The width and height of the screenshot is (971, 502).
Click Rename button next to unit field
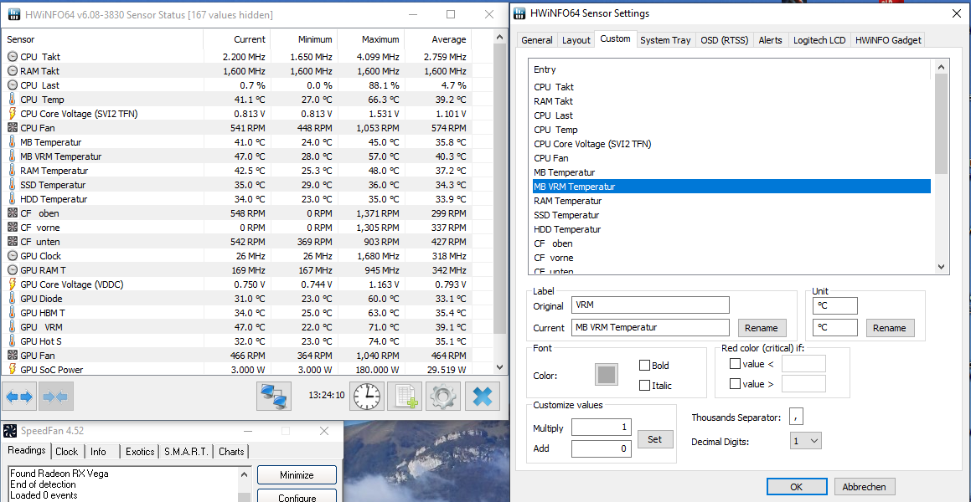[x=890, y=328]
